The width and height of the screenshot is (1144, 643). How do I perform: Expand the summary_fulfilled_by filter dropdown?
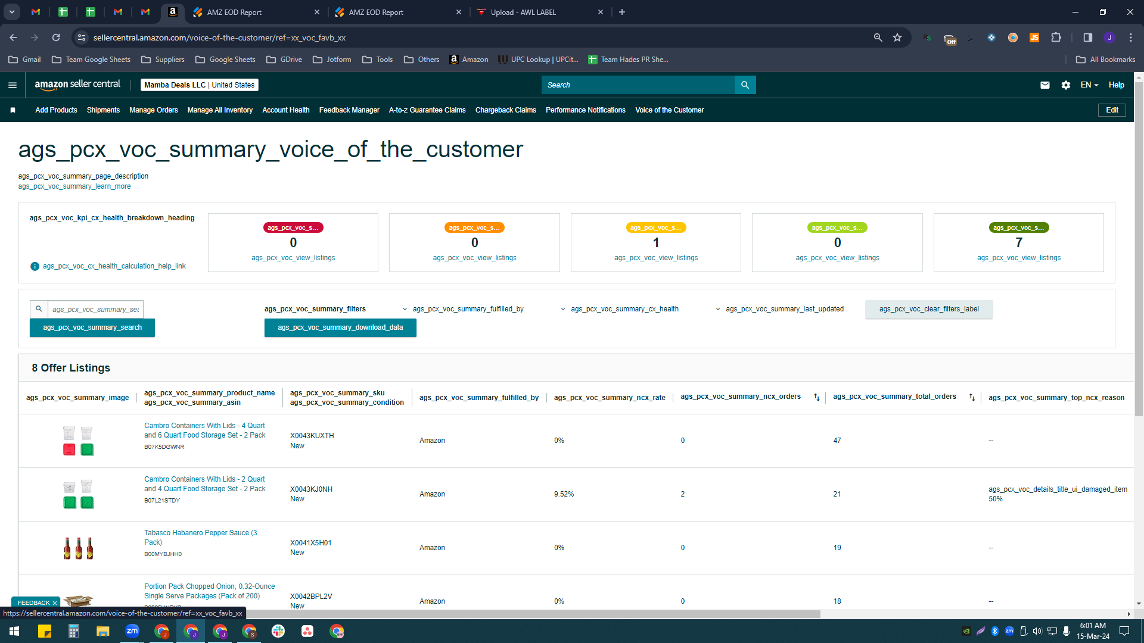click(464, 309)
